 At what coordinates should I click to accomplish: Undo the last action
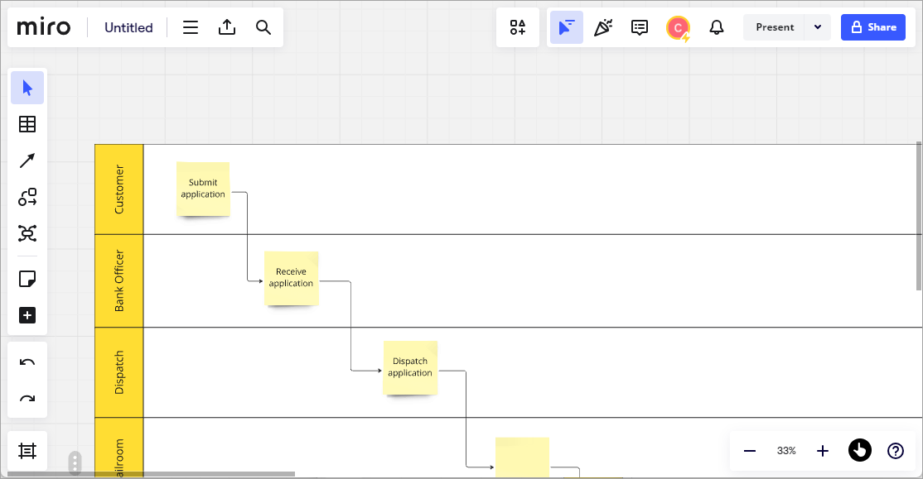27,362
